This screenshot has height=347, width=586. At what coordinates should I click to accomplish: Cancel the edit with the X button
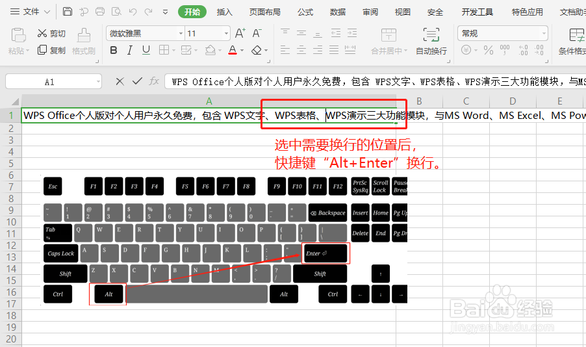click(x=120, y=81)
